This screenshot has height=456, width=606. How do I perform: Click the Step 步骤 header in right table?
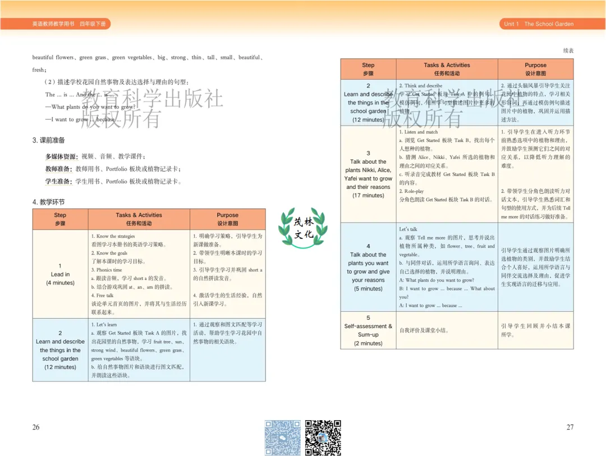(x=368, y=69)
